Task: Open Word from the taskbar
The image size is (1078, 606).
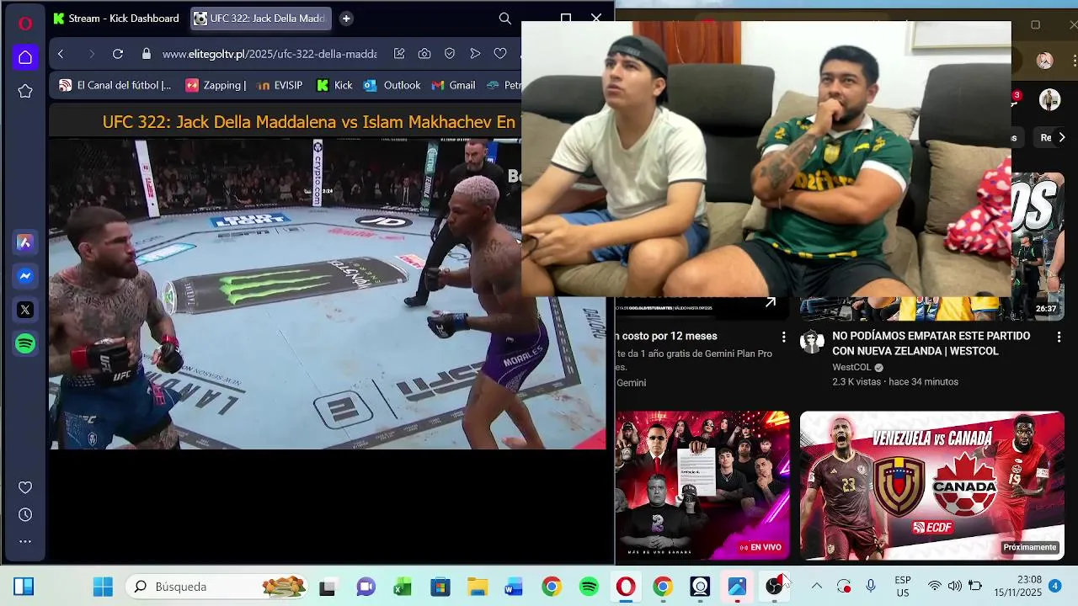Action: 514,587
